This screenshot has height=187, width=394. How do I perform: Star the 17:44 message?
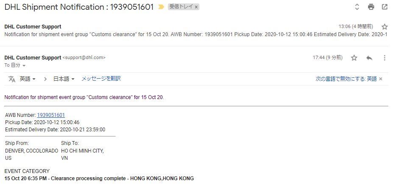click(354, 58)
